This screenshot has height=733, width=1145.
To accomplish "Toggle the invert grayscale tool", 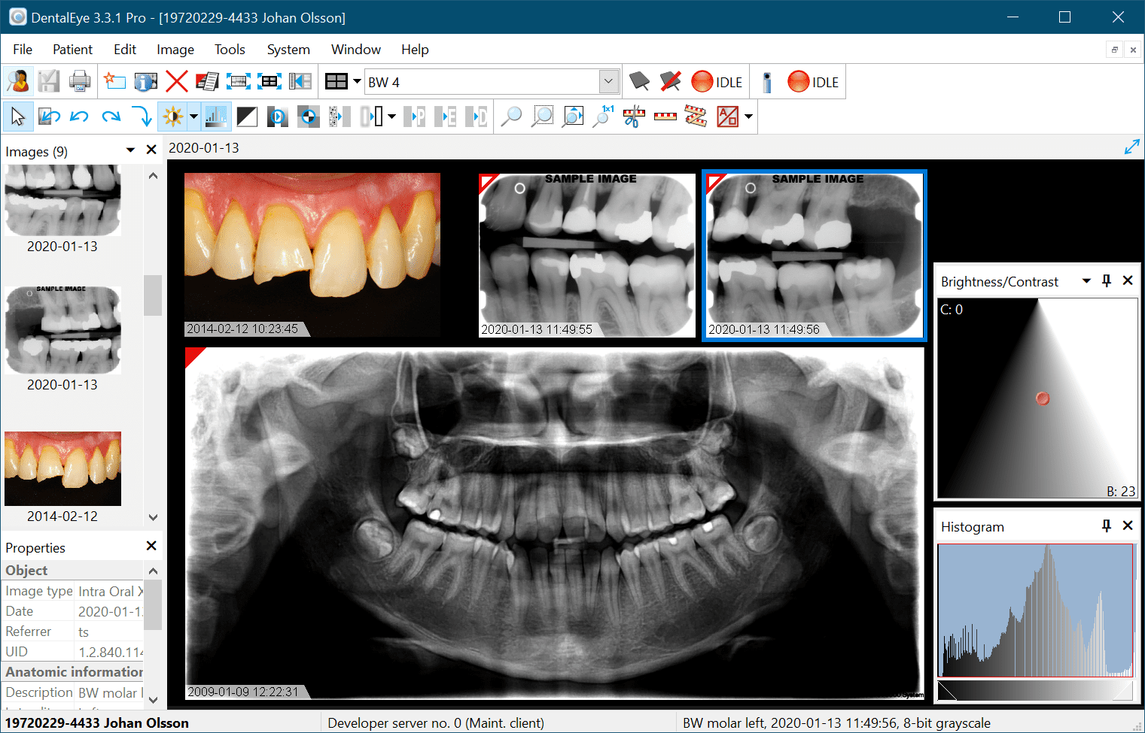I will pyautogui.click(x=247, y=117).
